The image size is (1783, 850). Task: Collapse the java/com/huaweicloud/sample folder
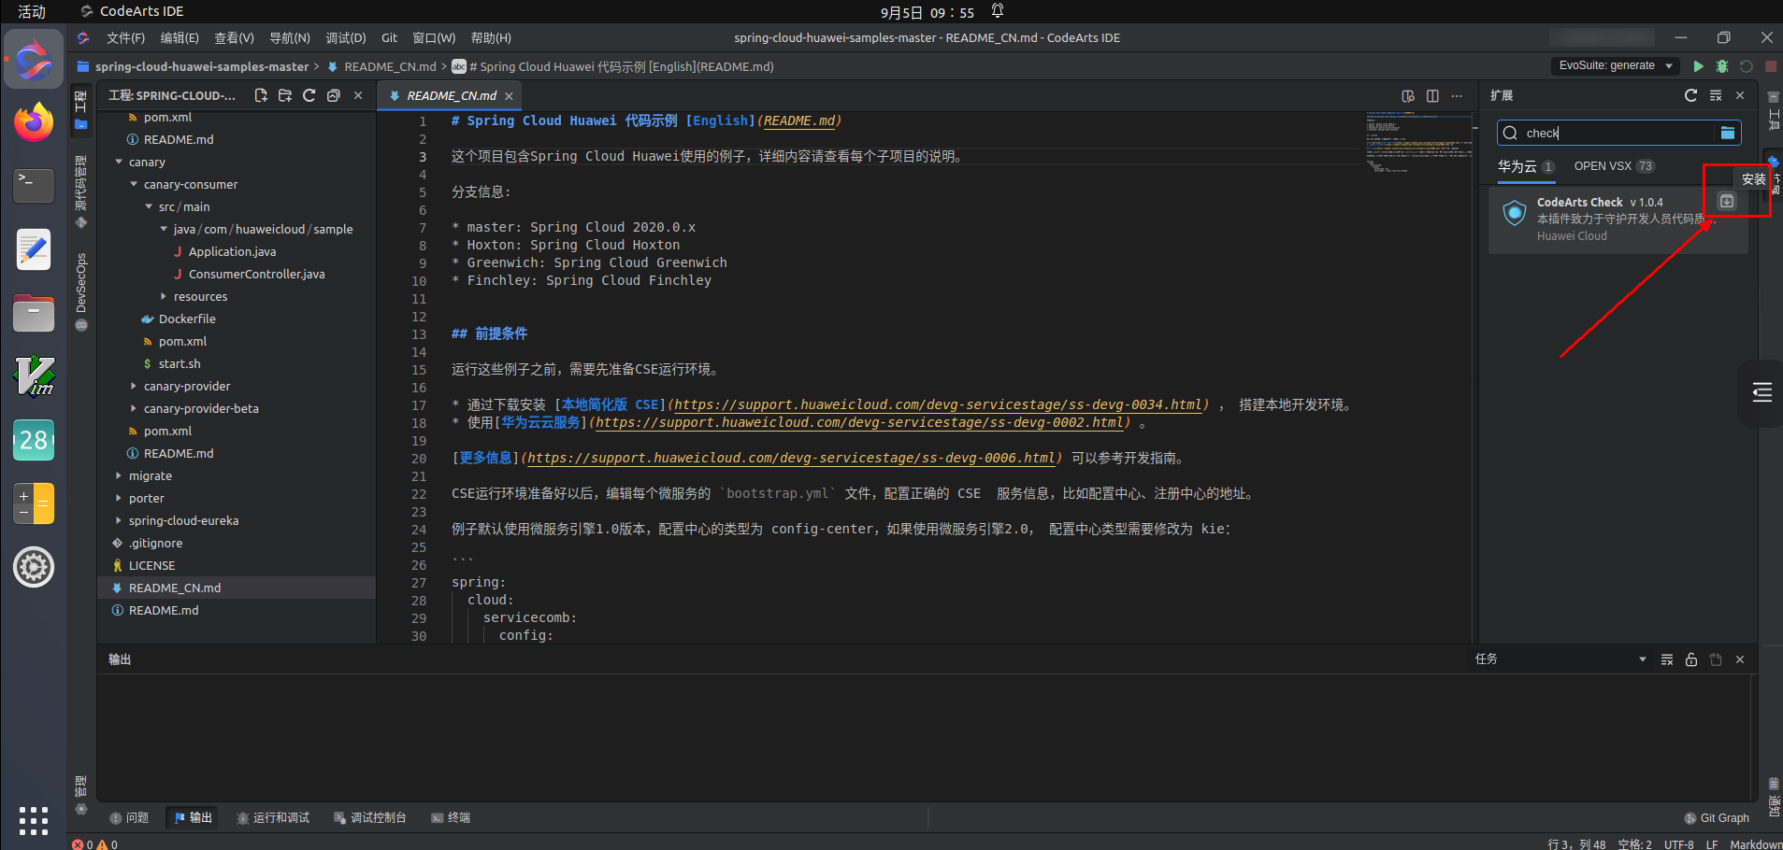coord(164,230)
